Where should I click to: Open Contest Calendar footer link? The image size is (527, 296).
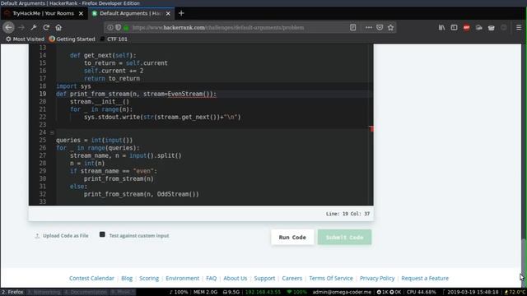(x=91, y=278)
